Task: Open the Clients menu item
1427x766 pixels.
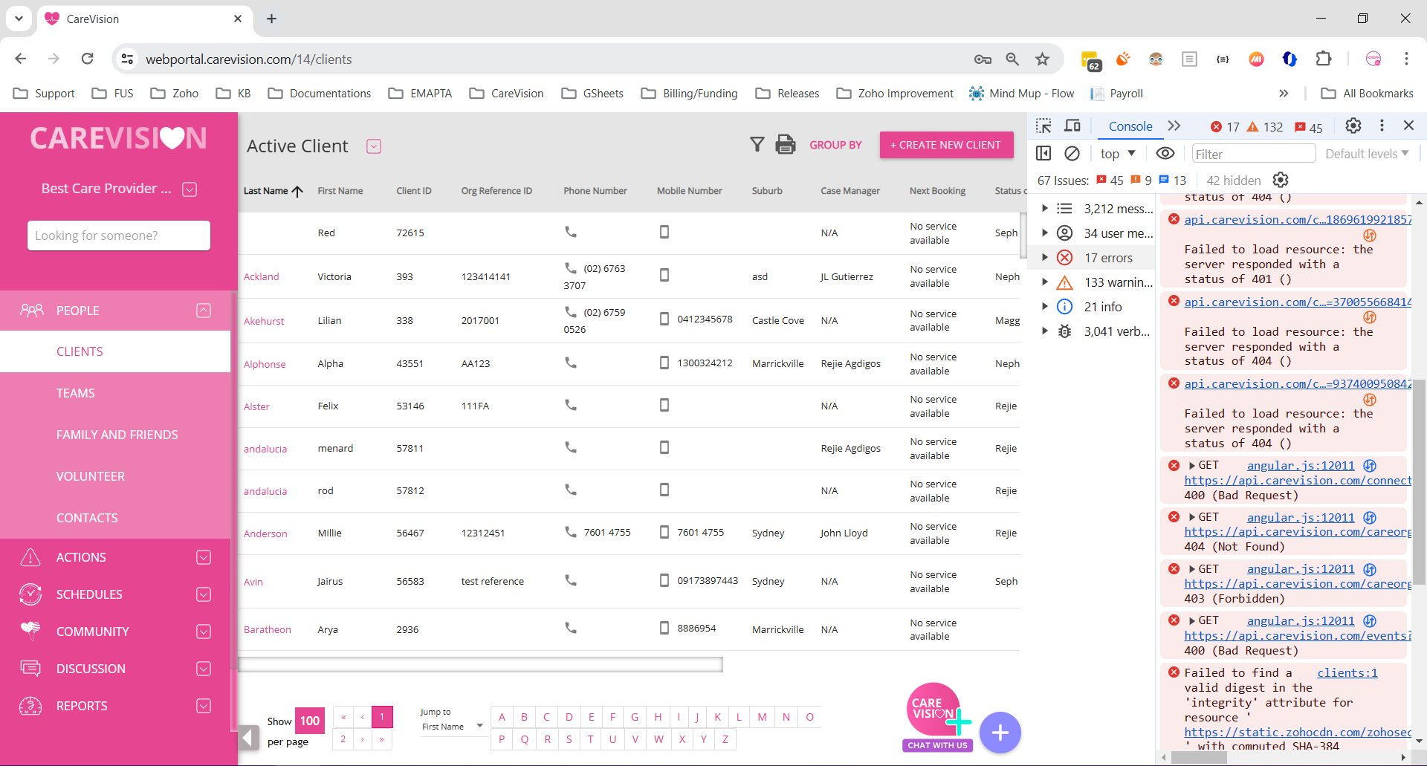Action: click(115, 351)
